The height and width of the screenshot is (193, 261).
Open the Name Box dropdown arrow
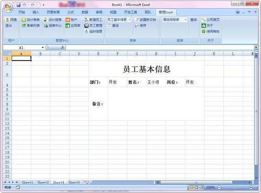(x=42, y=47)
